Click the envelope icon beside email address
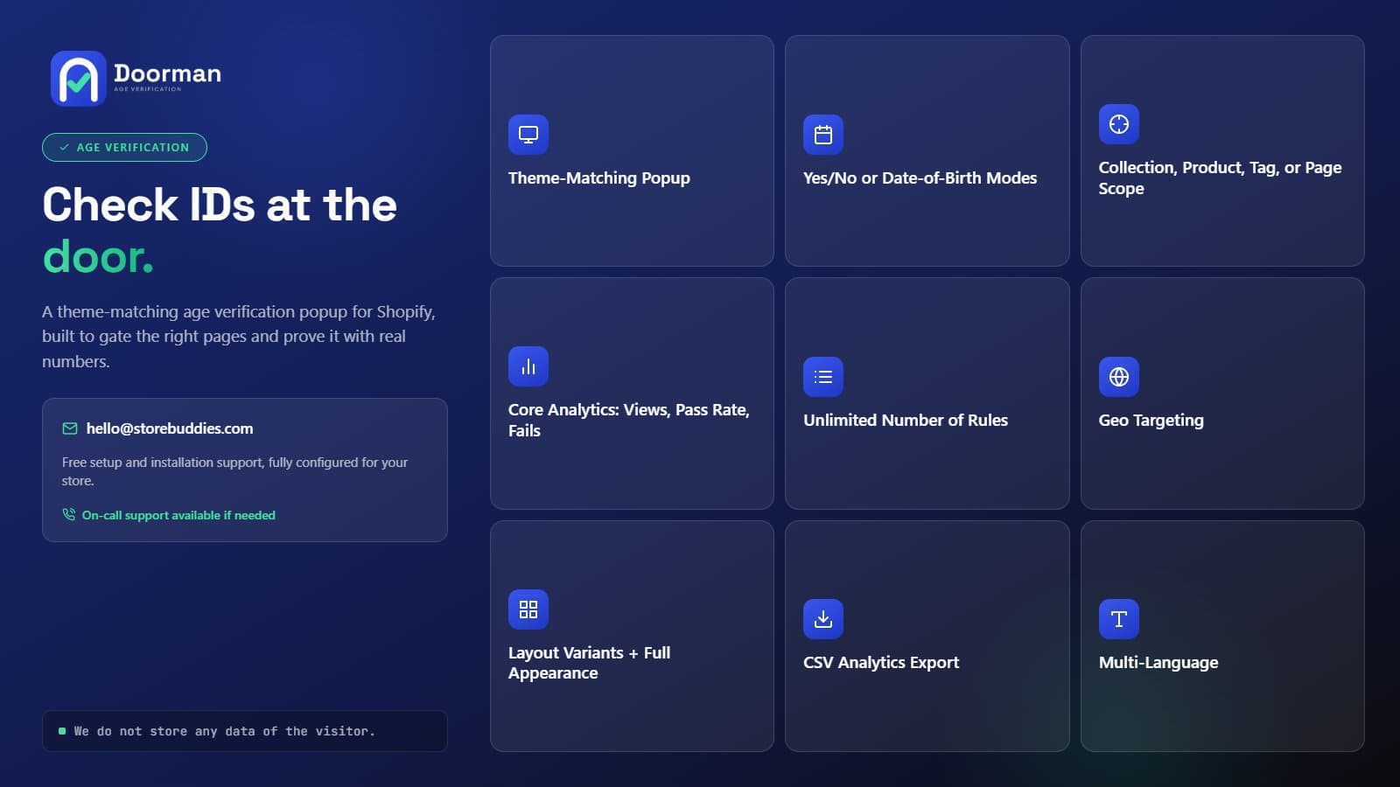 coord(70,428)
